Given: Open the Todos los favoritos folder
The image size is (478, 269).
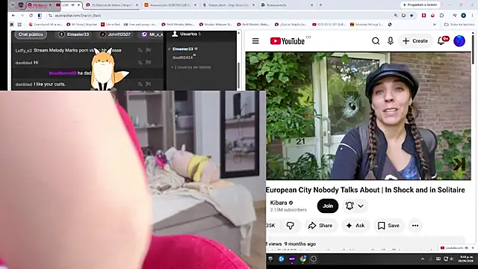Looking at the screenshot, I should tap(459, 25).
